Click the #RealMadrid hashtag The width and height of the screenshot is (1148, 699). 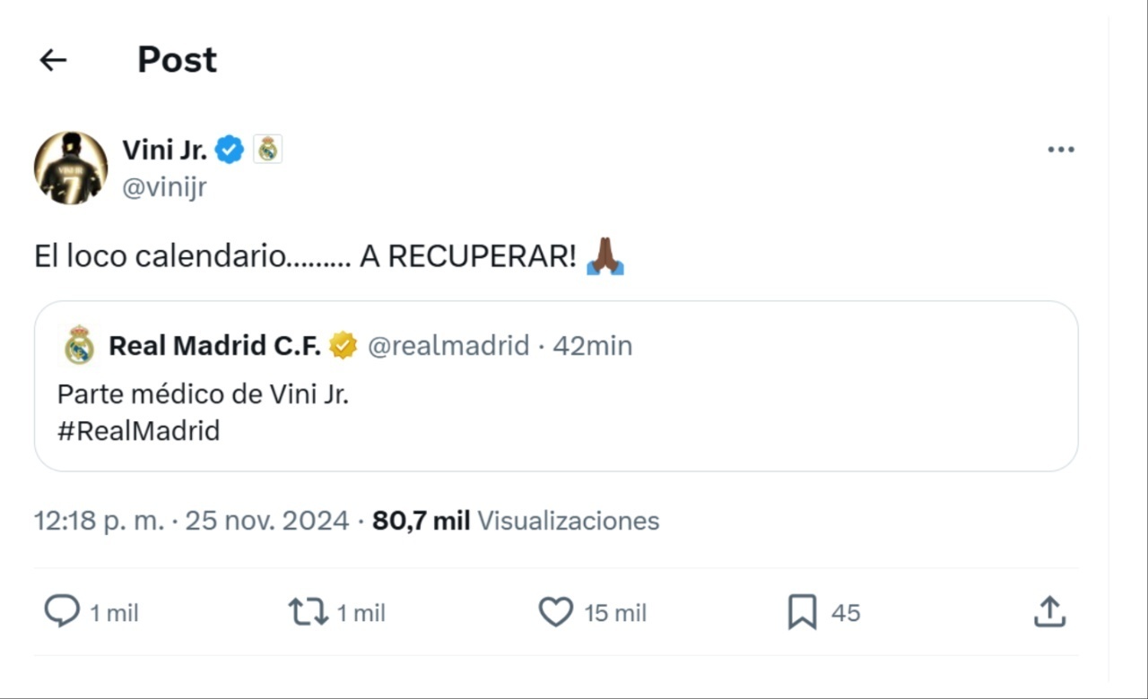(137, 430)
